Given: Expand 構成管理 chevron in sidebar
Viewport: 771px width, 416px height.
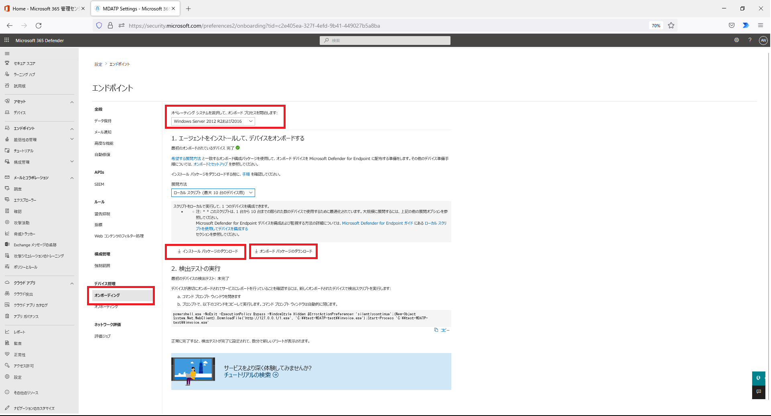Looking at the screenshot, I should click(x=72, y=162).
